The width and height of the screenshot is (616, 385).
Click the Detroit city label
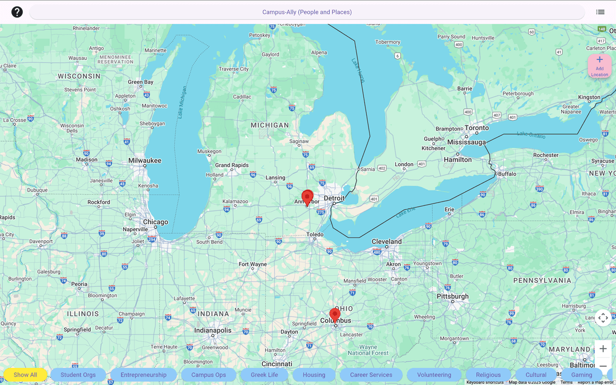(x=334, y=198)
